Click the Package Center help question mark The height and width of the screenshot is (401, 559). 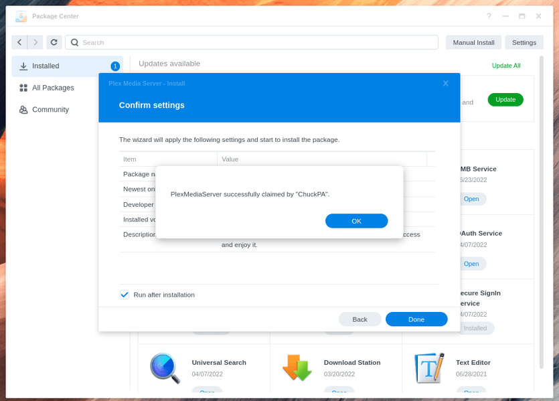pyautogui.click(x=489, y=16)
